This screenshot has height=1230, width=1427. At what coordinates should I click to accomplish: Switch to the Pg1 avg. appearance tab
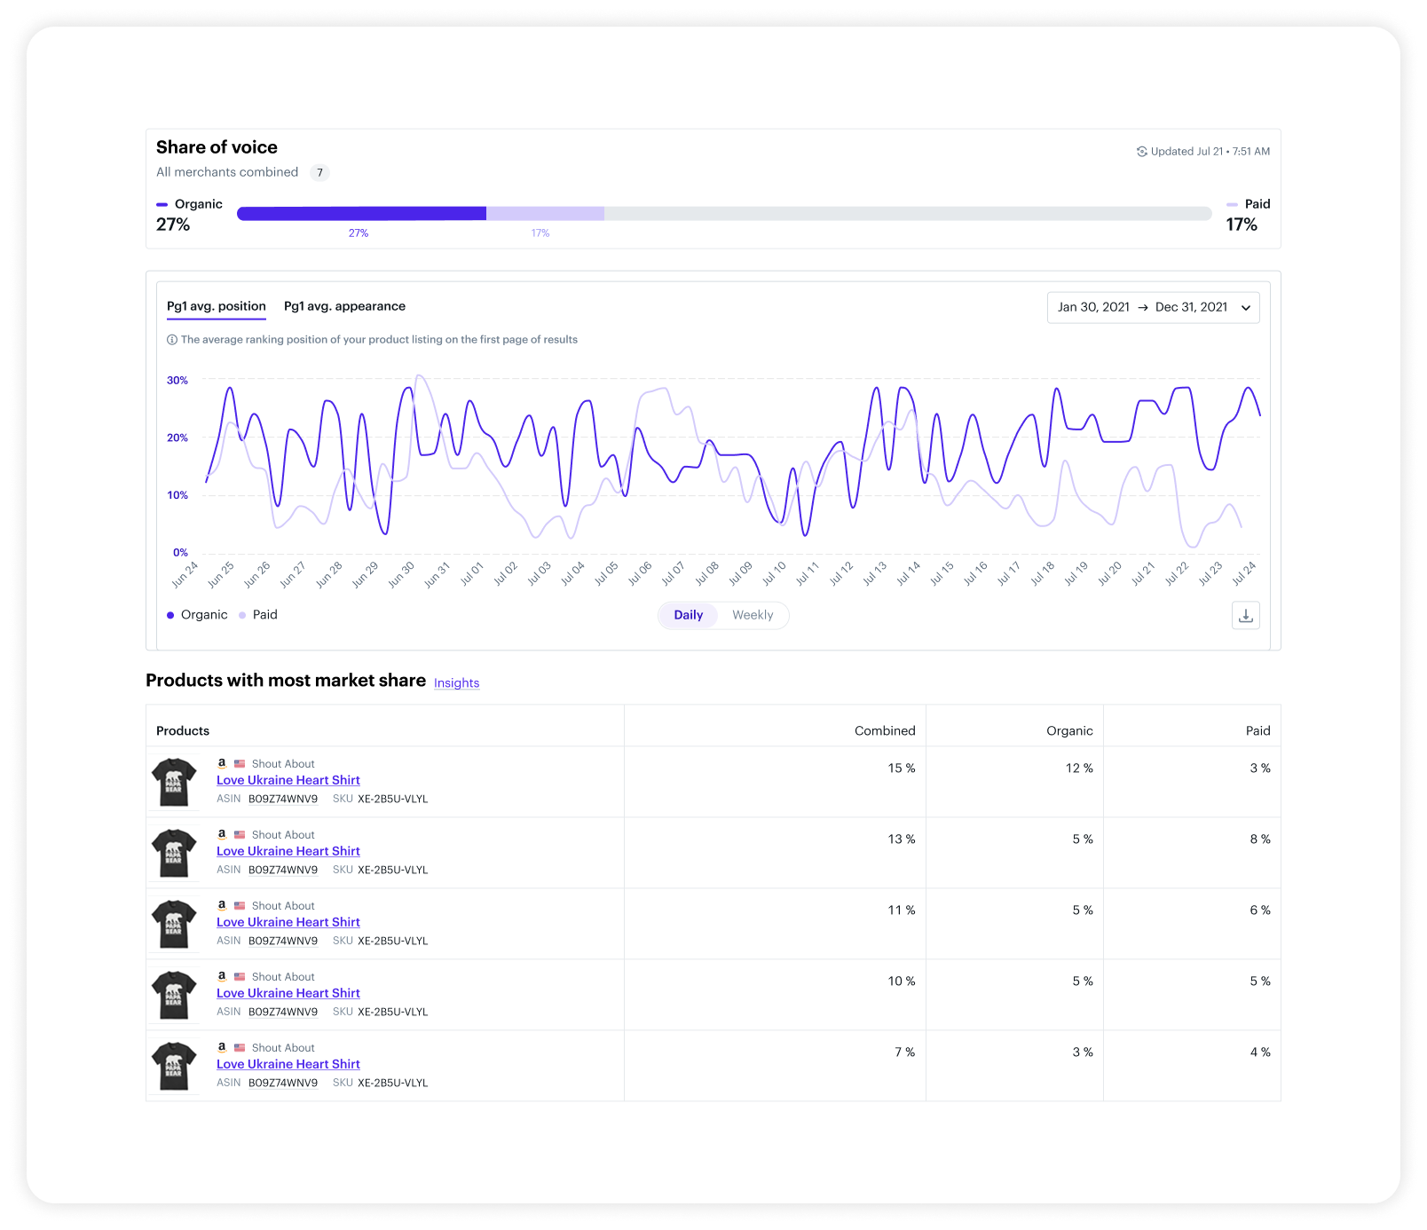[344, 306]
